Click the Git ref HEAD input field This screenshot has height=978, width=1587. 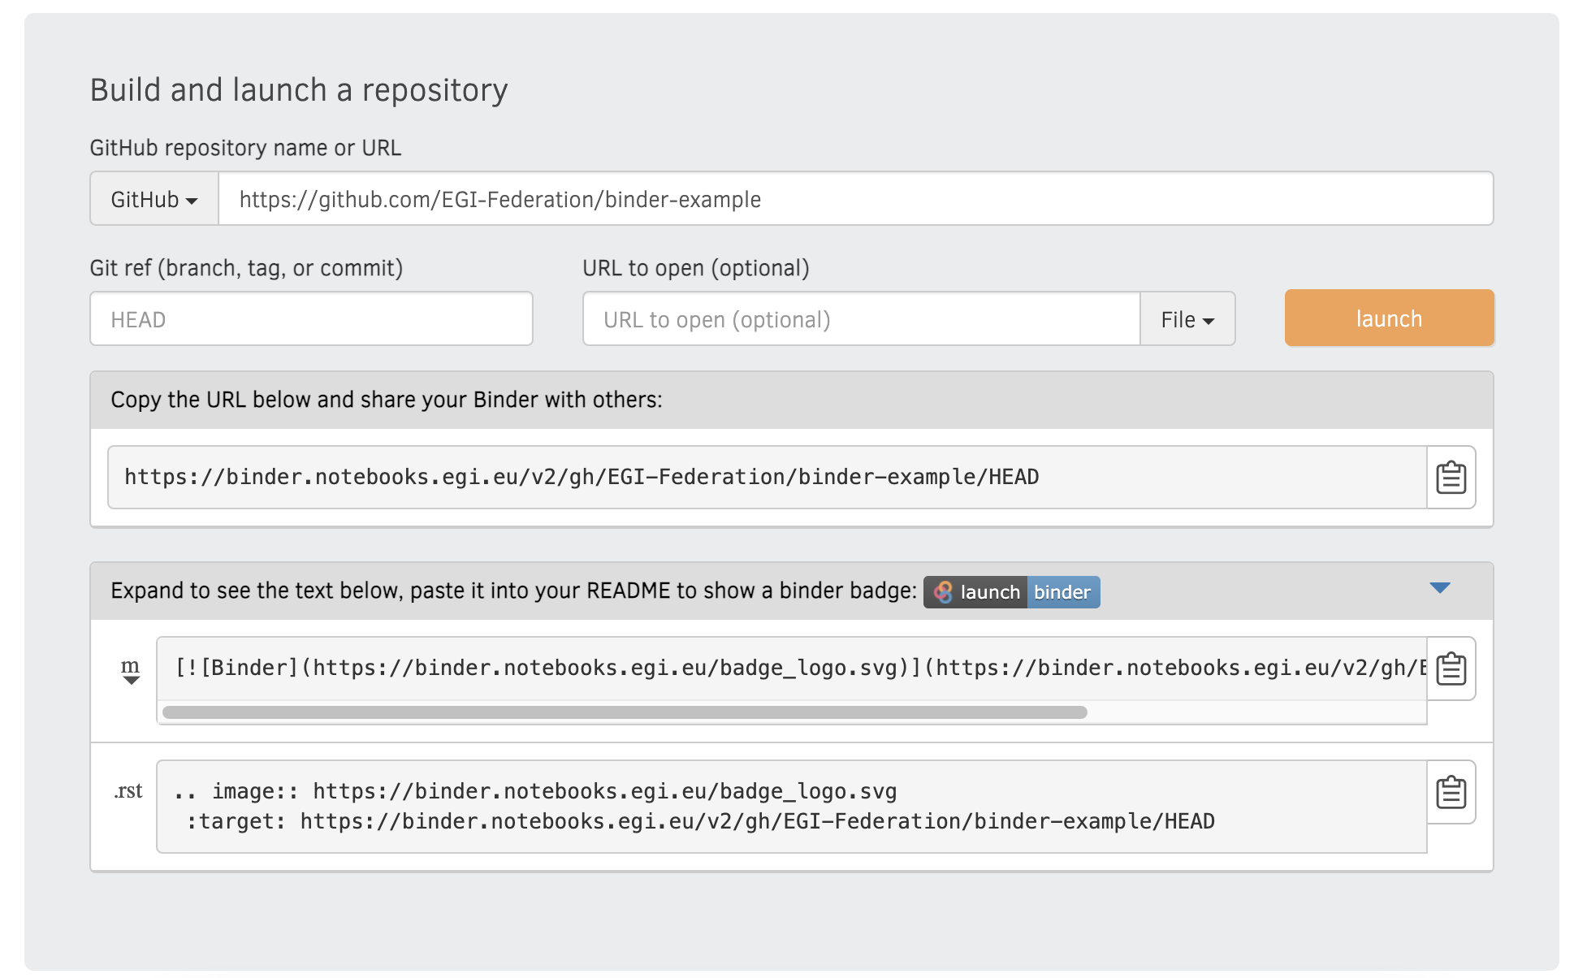(x=312, y=319)
